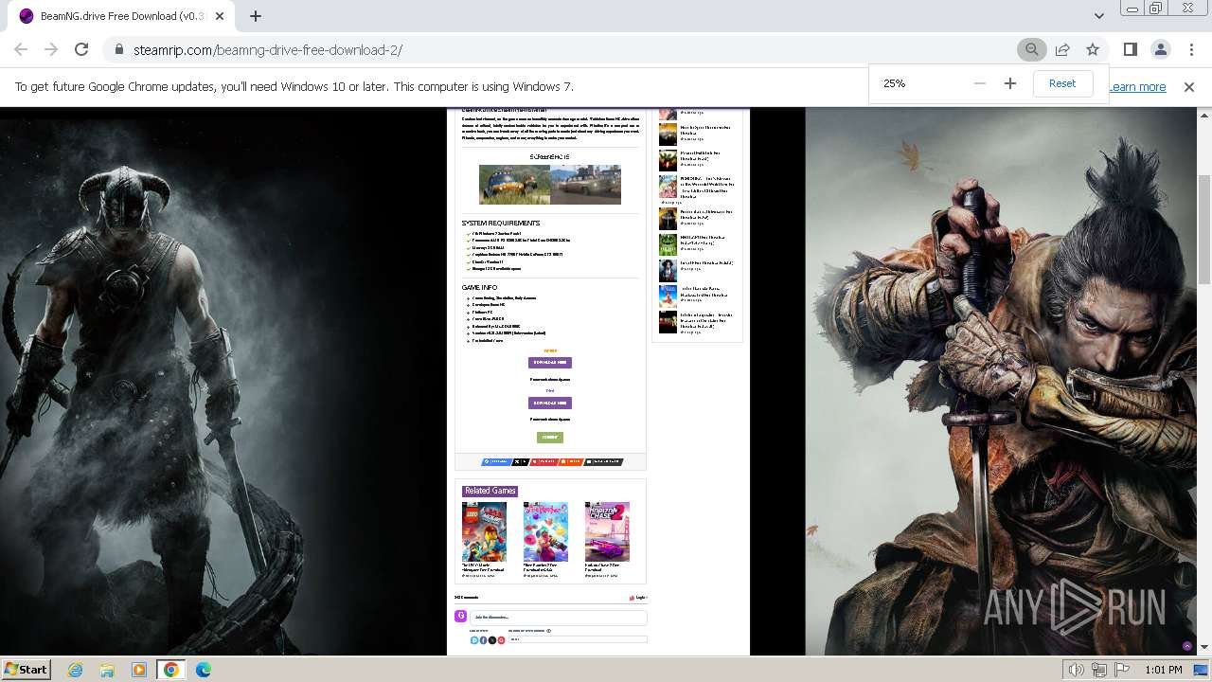1212x682 pixels.
Task: Click the purple scroll-to-top button
Action: point(1187,645)
